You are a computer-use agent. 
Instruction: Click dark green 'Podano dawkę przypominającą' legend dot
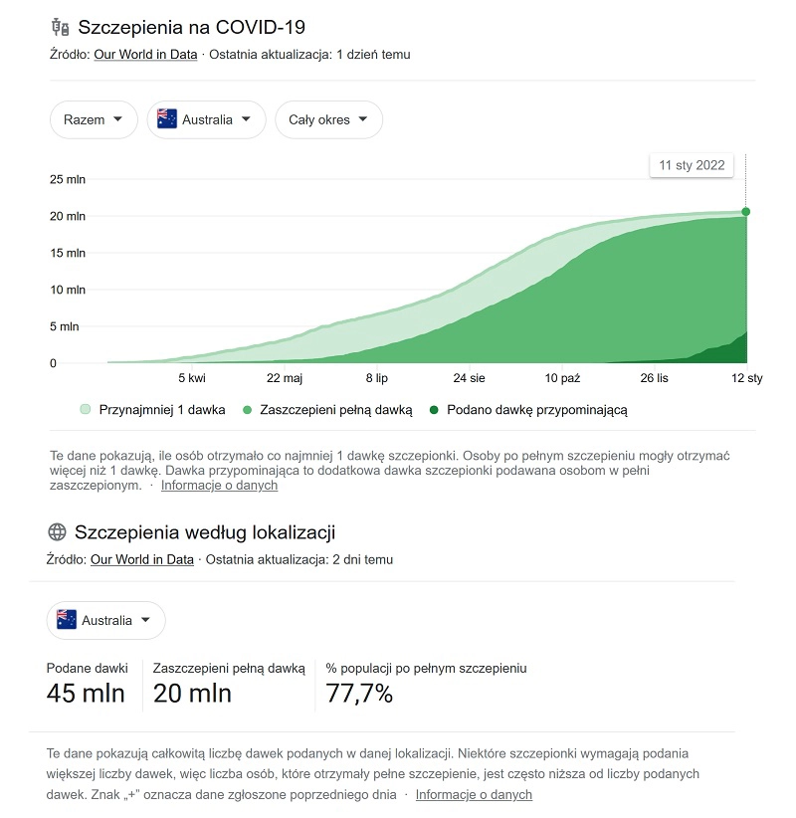[433, 409]
